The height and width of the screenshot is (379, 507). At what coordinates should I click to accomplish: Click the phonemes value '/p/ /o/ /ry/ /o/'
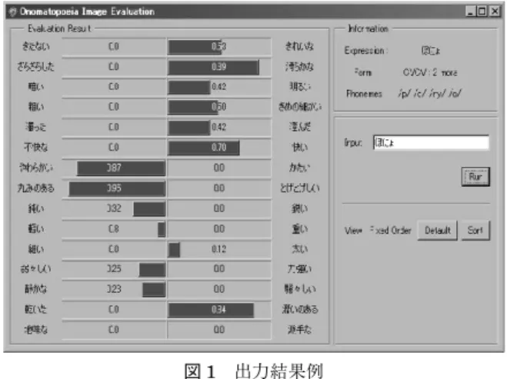click(430, 94)
